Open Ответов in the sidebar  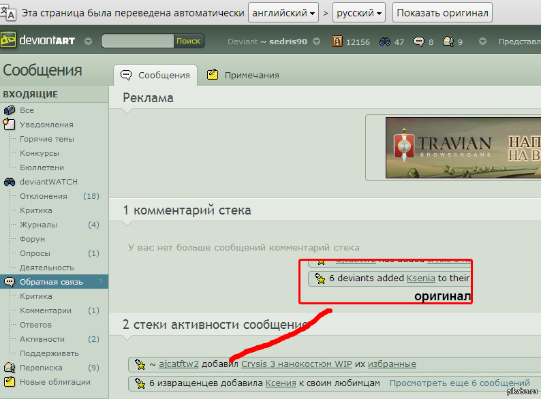coord(35,325)
